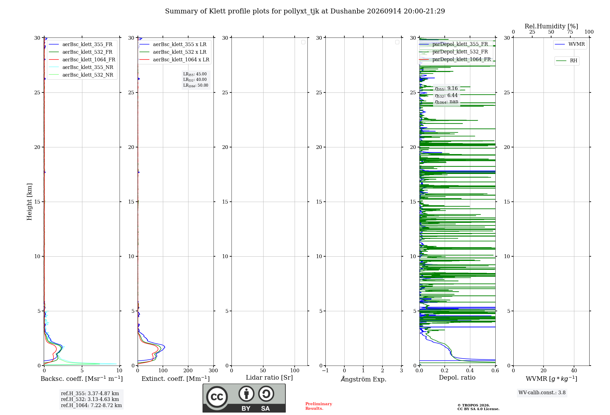Screen dimensions: 610x415
Task: Select legend entry aerBsc_klett_532_FR
Action: [81, 52]
